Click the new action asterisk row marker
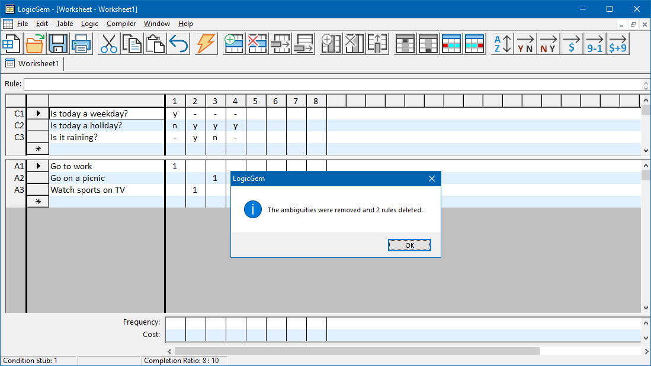Image resolution: width=651 pixels, height=366 pixels. tap(38, 202)
